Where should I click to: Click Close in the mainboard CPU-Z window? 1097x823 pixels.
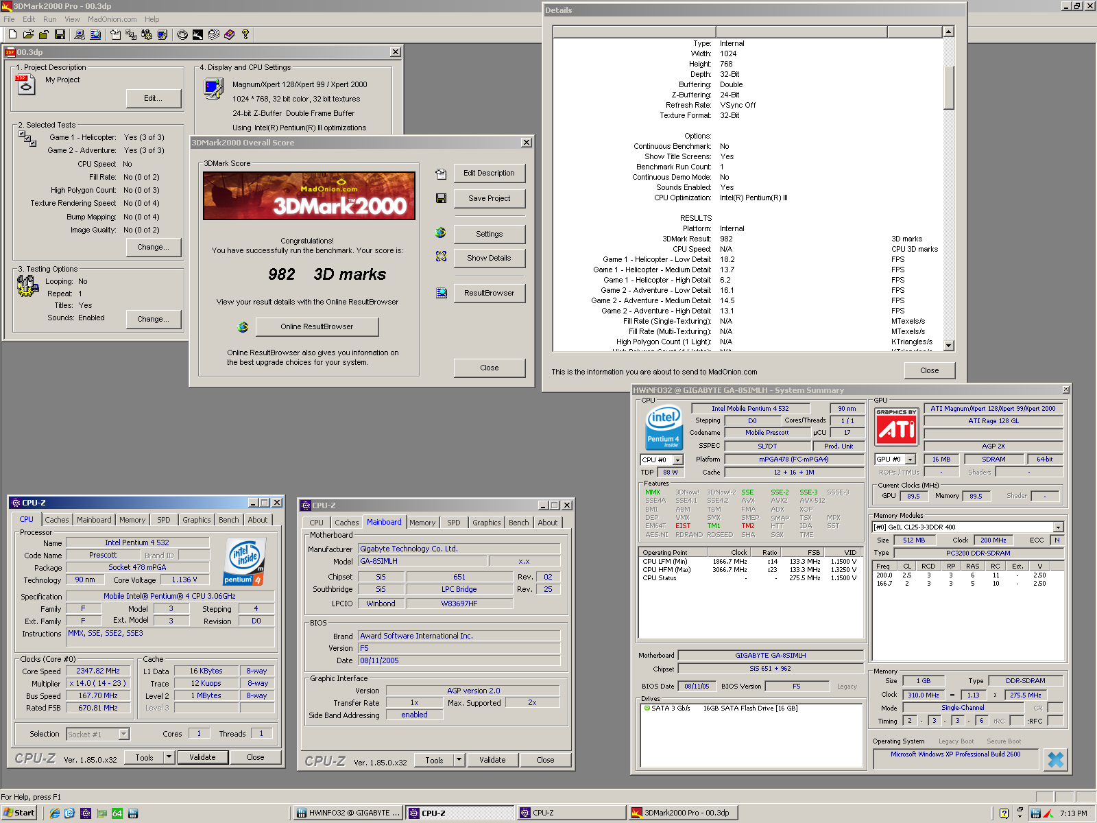pyautogui.click(x=546, y=760)
